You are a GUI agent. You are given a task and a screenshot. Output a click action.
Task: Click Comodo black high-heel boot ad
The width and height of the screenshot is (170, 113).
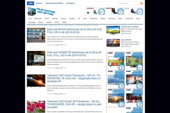(114, 11)
